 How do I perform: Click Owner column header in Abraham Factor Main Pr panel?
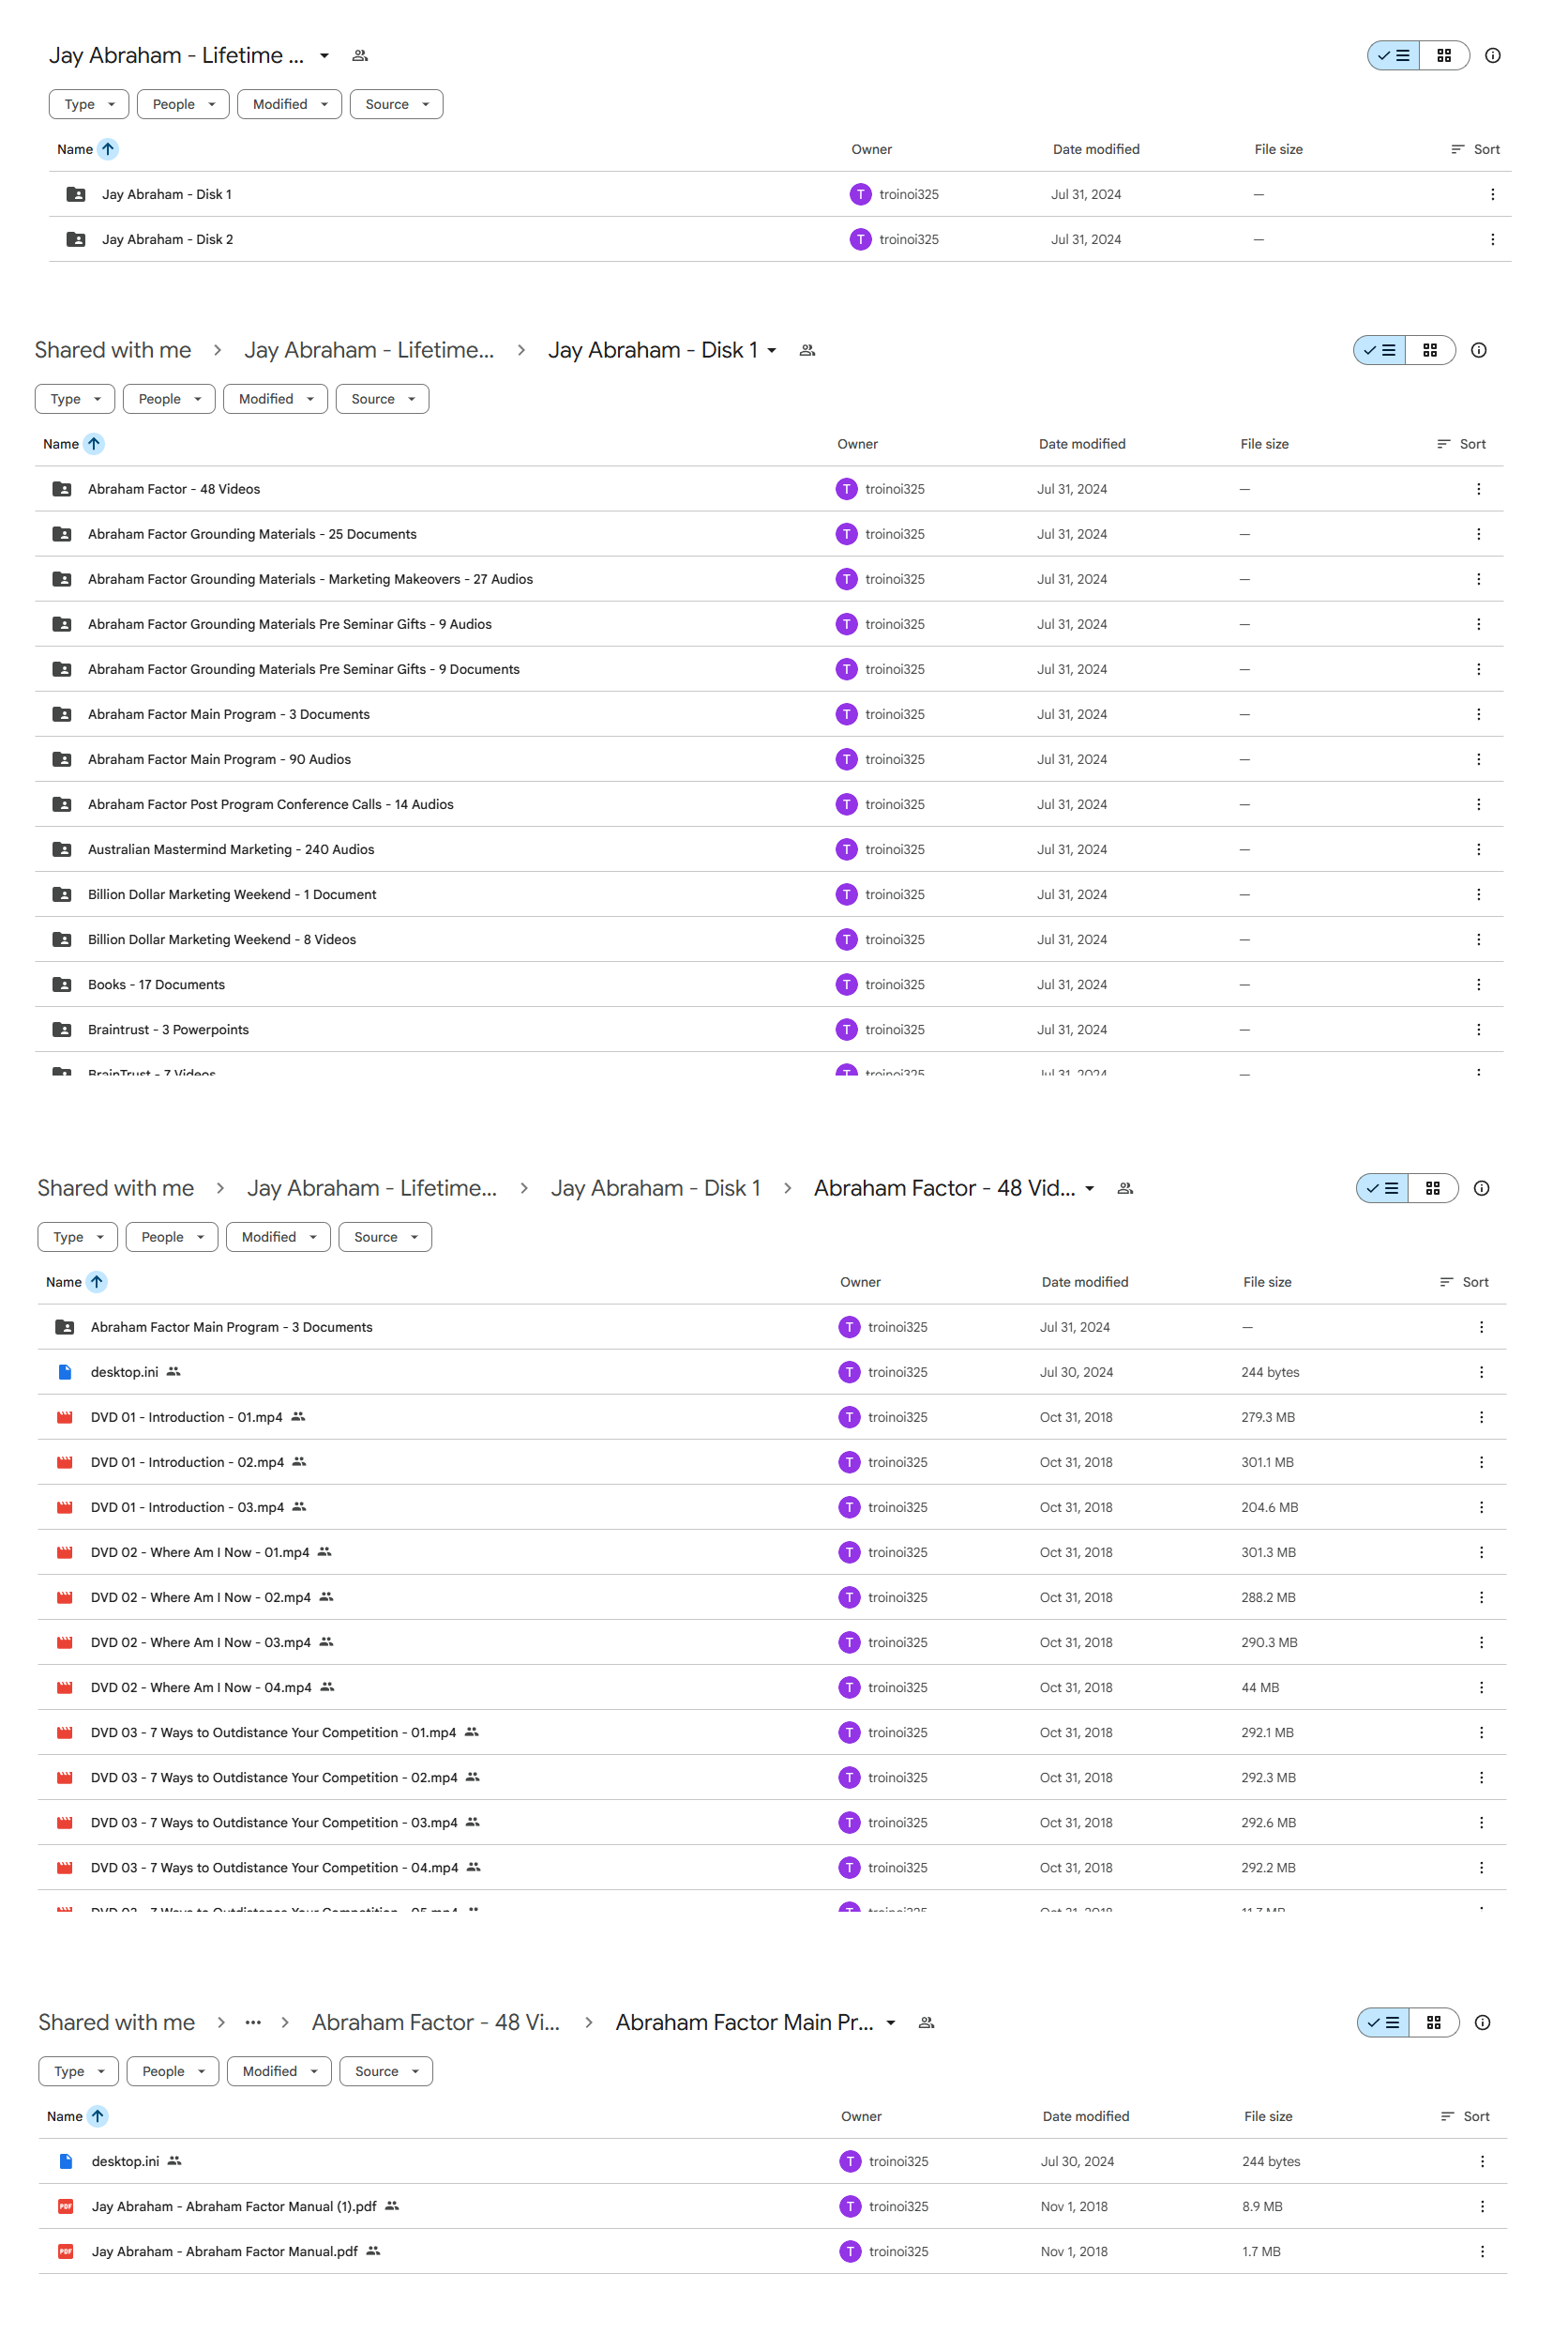pyautogui.click(x=861, y=2117)
